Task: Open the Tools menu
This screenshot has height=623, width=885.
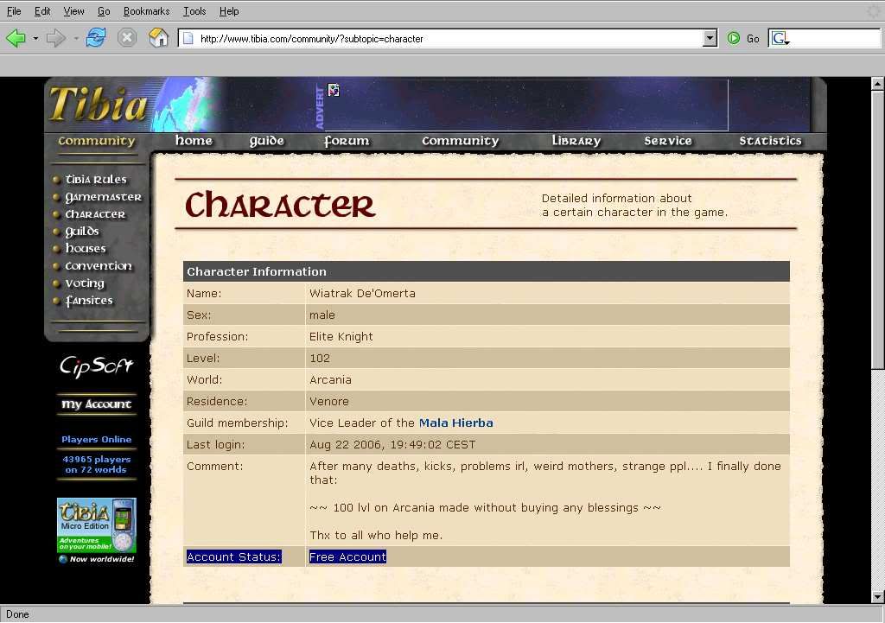Action: click(194, 10)
